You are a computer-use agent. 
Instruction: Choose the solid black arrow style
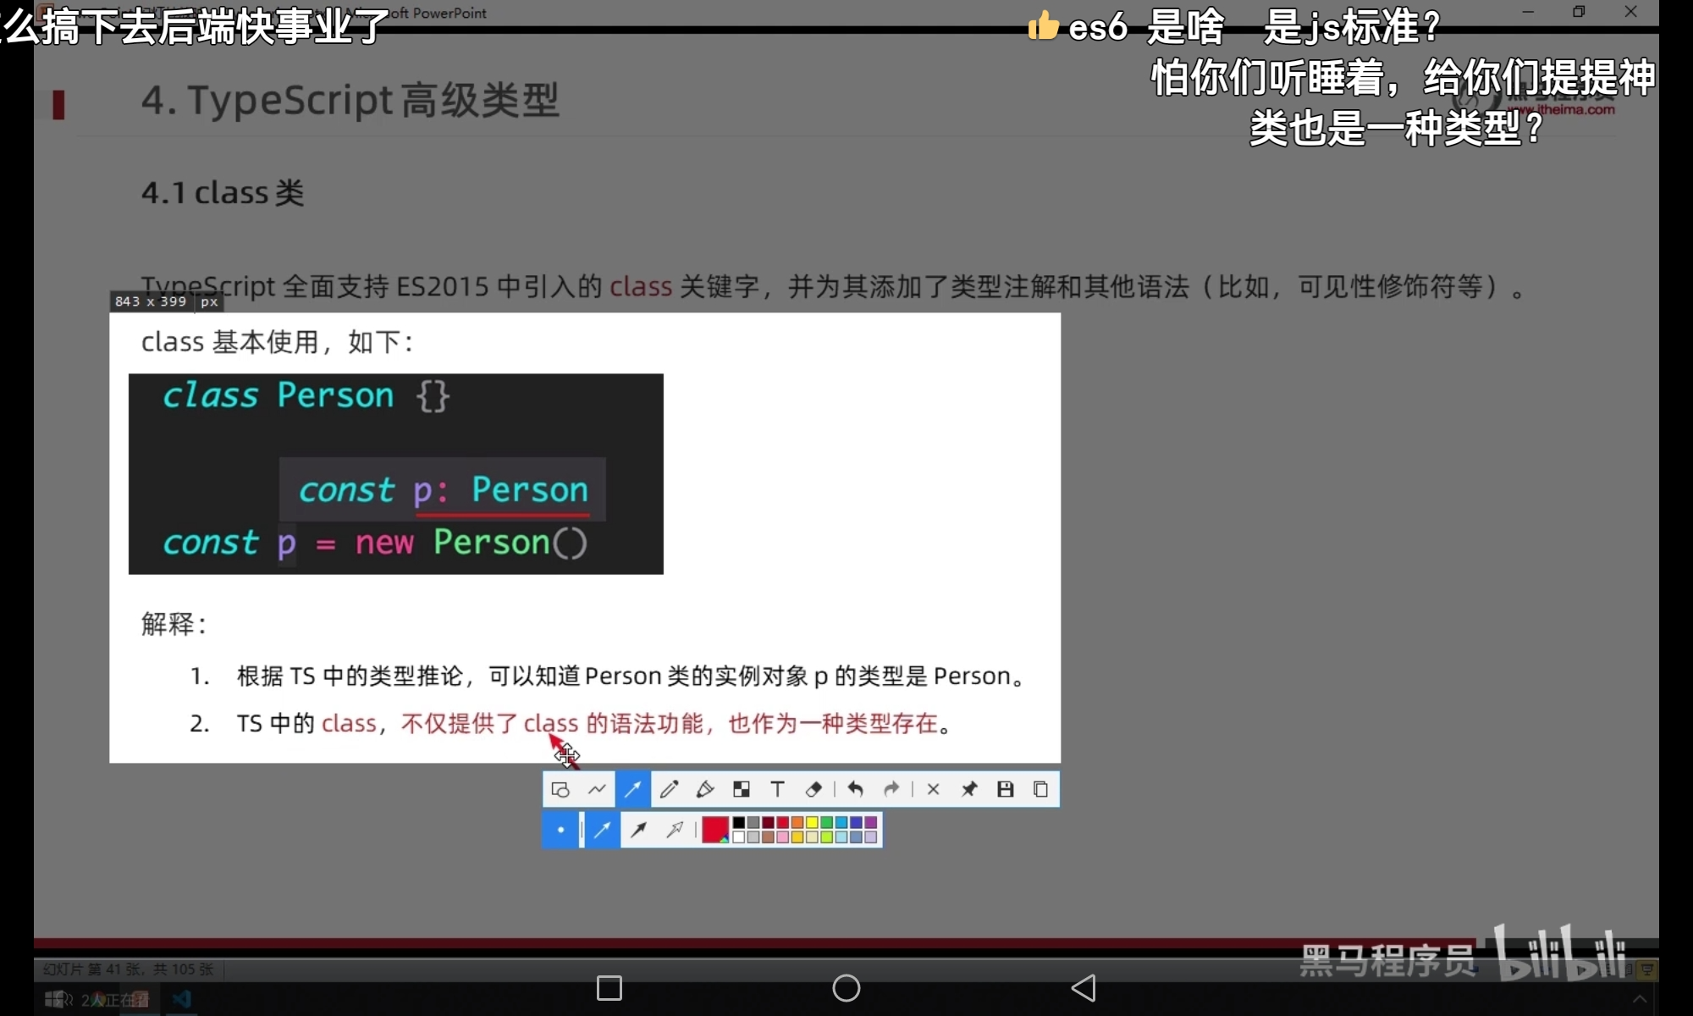(639, 831)
